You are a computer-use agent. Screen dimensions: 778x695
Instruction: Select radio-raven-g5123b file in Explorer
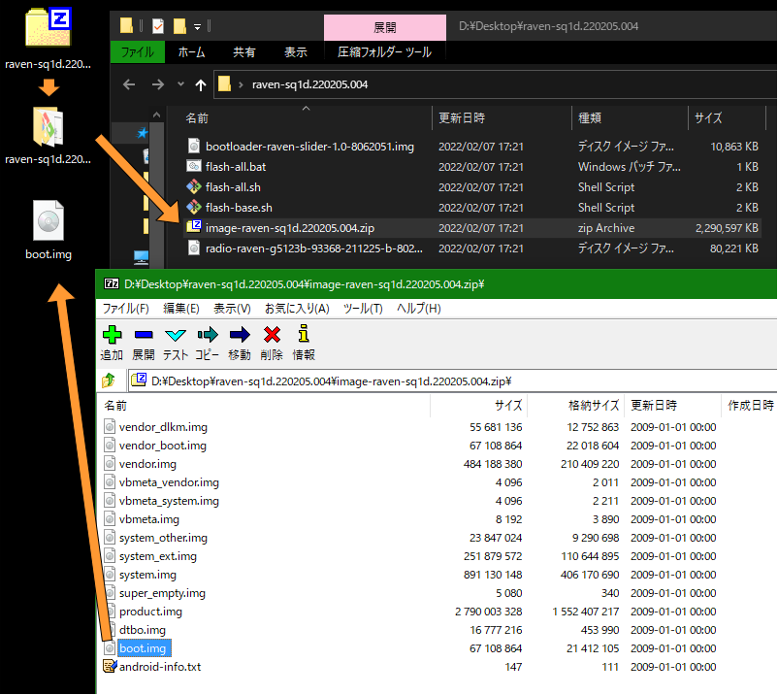click(x=314, y=248)
